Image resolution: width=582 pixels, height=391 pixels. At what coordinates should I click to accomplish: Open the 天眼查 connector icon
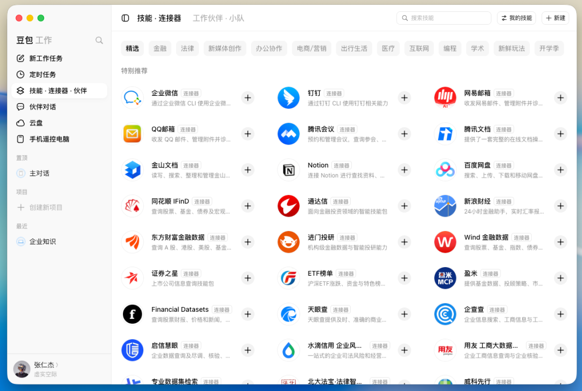pos(289,314)
